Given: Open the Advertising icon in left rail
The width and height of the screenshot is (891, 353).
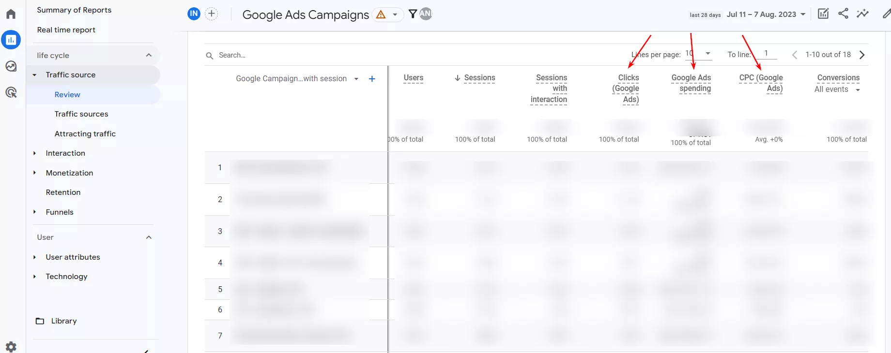Looking at the screenshot, I should 11,92.
